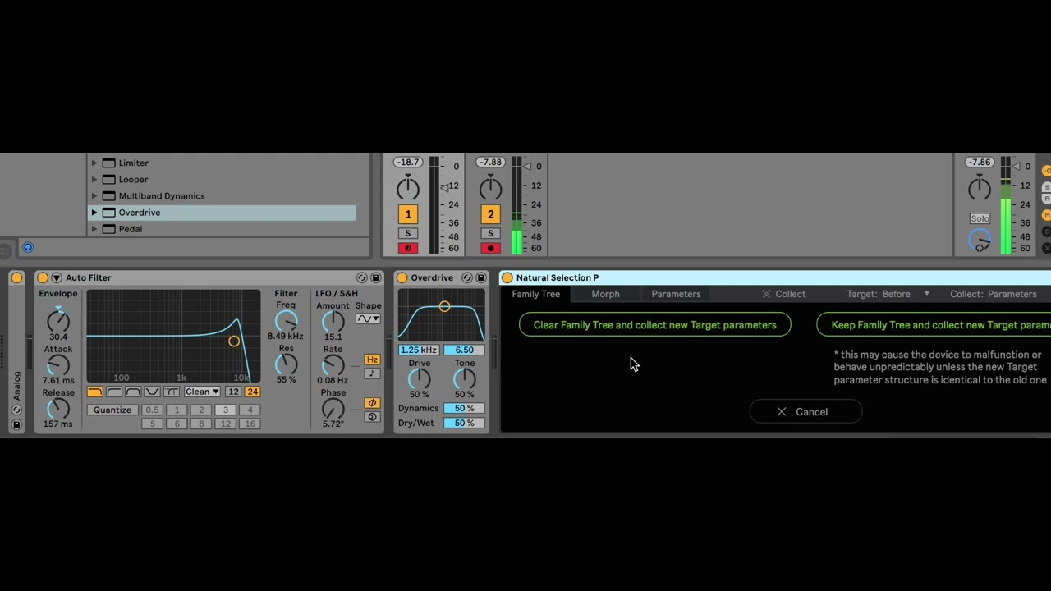Screen dimensions: 1051x591
Task: Save Overdrive preset with disk icon
Action: [x=481, y=277]
